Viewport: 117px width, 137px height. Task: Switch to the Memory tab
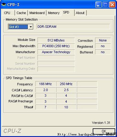[54, 13]
